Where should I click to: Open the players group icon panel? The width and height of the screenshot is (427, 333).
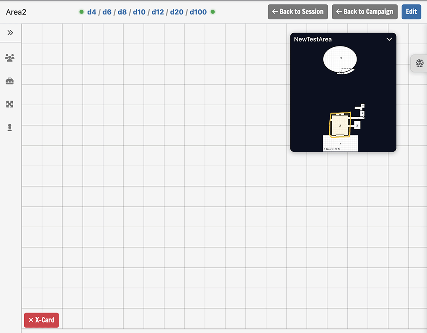[9, 58]
